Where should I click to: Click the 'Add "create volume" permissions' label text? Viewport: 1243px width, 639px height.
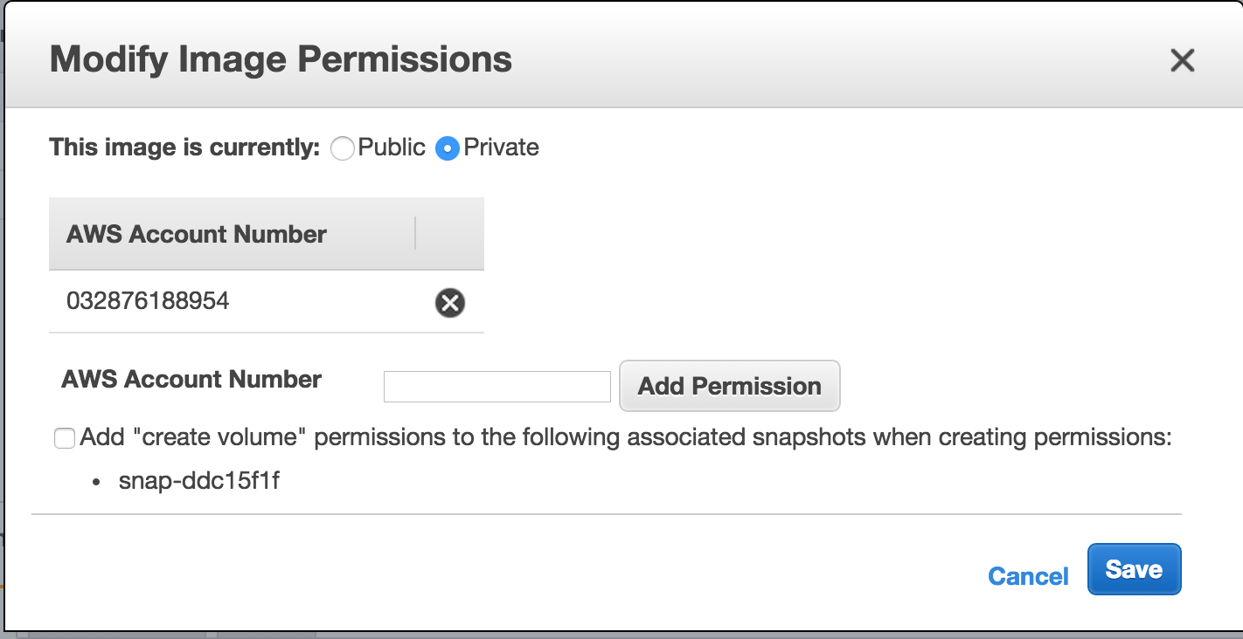[x=625, y=437]
